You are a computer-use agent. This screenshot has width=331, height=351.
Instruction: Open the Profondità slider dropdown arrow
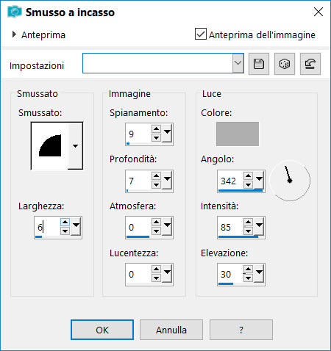point(167,179)
